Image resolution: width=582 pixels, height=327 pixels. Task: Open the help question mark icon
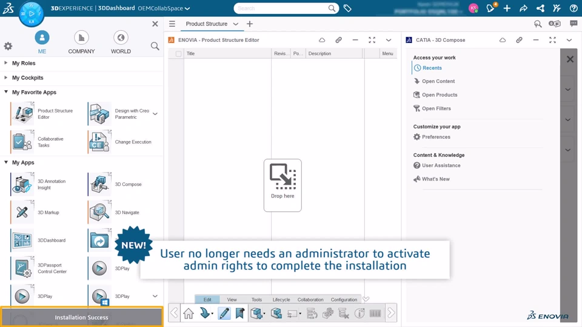tap(574, 8)
